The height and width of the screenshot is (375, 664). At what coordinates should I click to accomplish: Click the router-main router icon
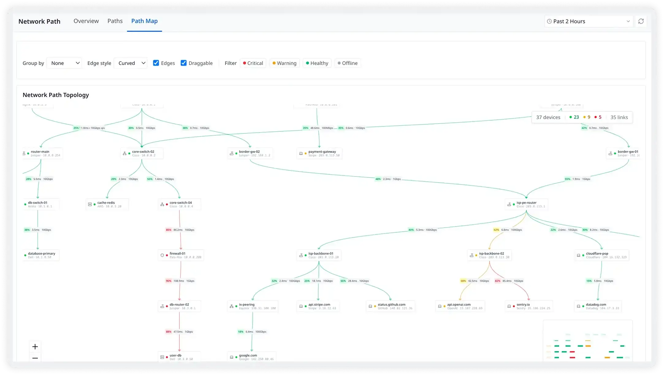25,153
